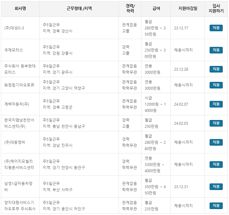Click location 지역: 충남 천안시 동남구
The height and width of the screenshot is (215, 229).
[x=64, y=126]
